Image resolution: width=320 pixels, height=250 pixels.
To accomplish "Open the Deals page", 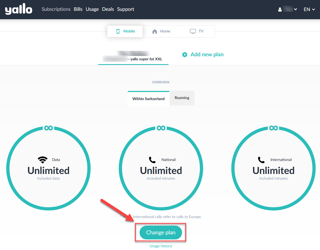I will (x=108, y=9).
